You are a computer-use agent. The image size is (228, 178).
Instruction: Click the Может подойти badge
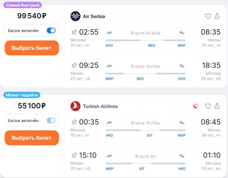[22, 95]
